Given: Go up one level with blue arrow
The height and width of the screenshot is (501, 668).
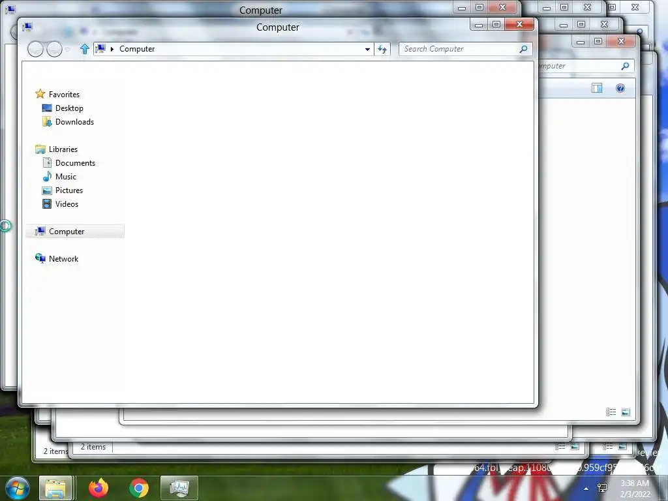Looking at the screenshot, I should point(84,49).
